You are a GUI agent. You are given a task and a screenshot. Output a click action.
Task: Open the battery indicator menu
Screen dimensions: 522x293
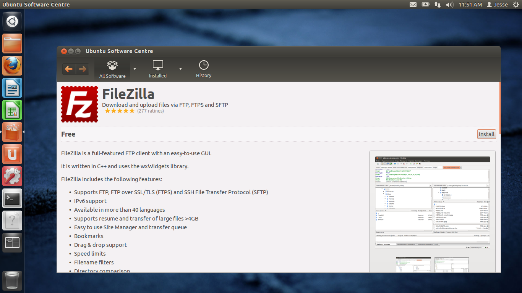(x=425, y=5)
